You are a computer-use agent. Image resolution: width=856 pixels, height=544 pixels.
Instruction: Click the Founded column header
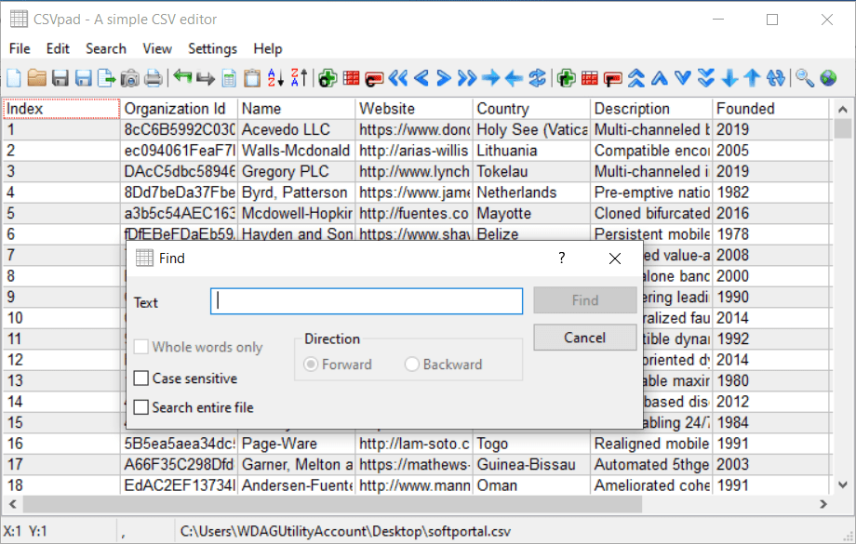tap(769, 109)
